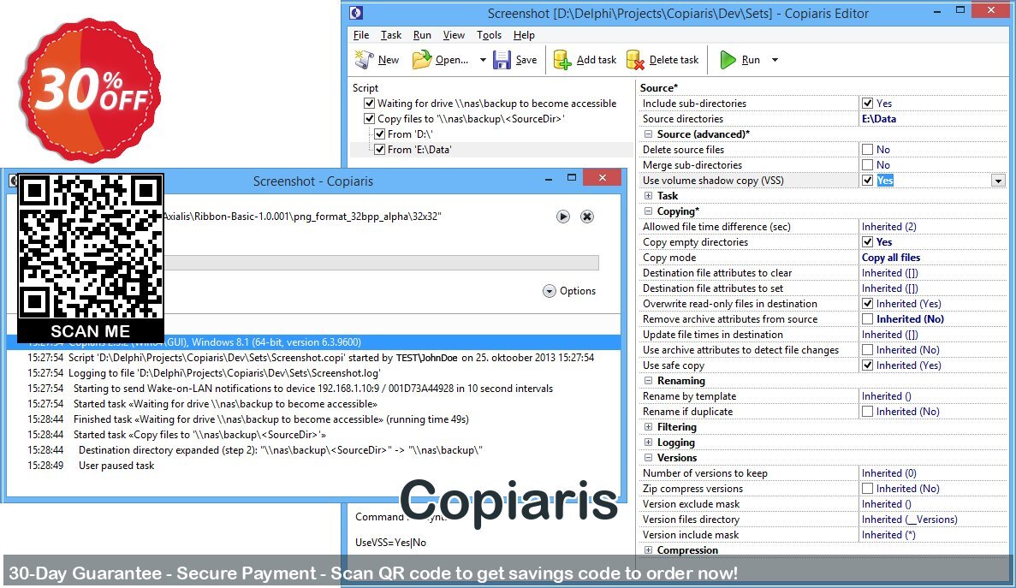Uncheck the From 'D:\' checkbox

coord(380,134)
